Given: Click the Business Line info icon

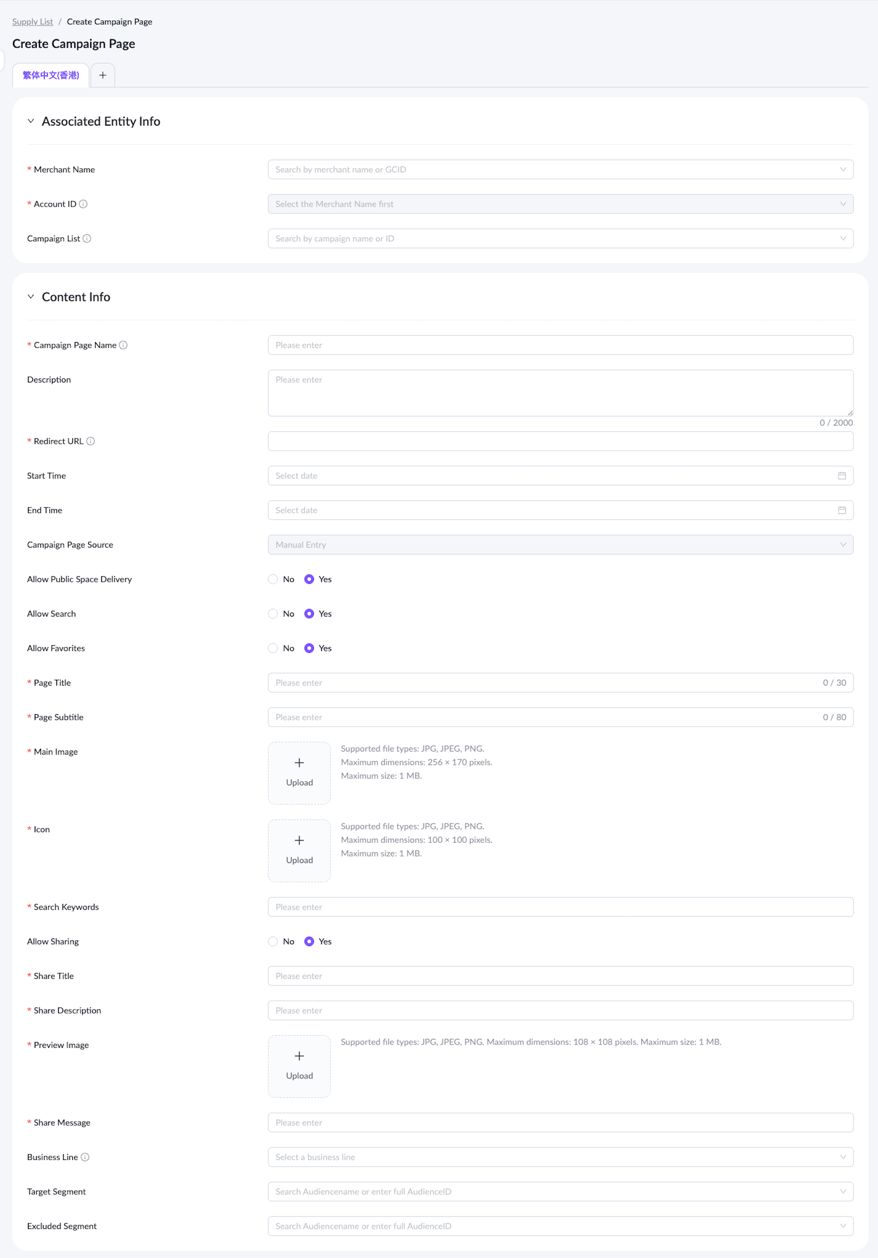Looking at the screenshot, I should (85, 1157).
